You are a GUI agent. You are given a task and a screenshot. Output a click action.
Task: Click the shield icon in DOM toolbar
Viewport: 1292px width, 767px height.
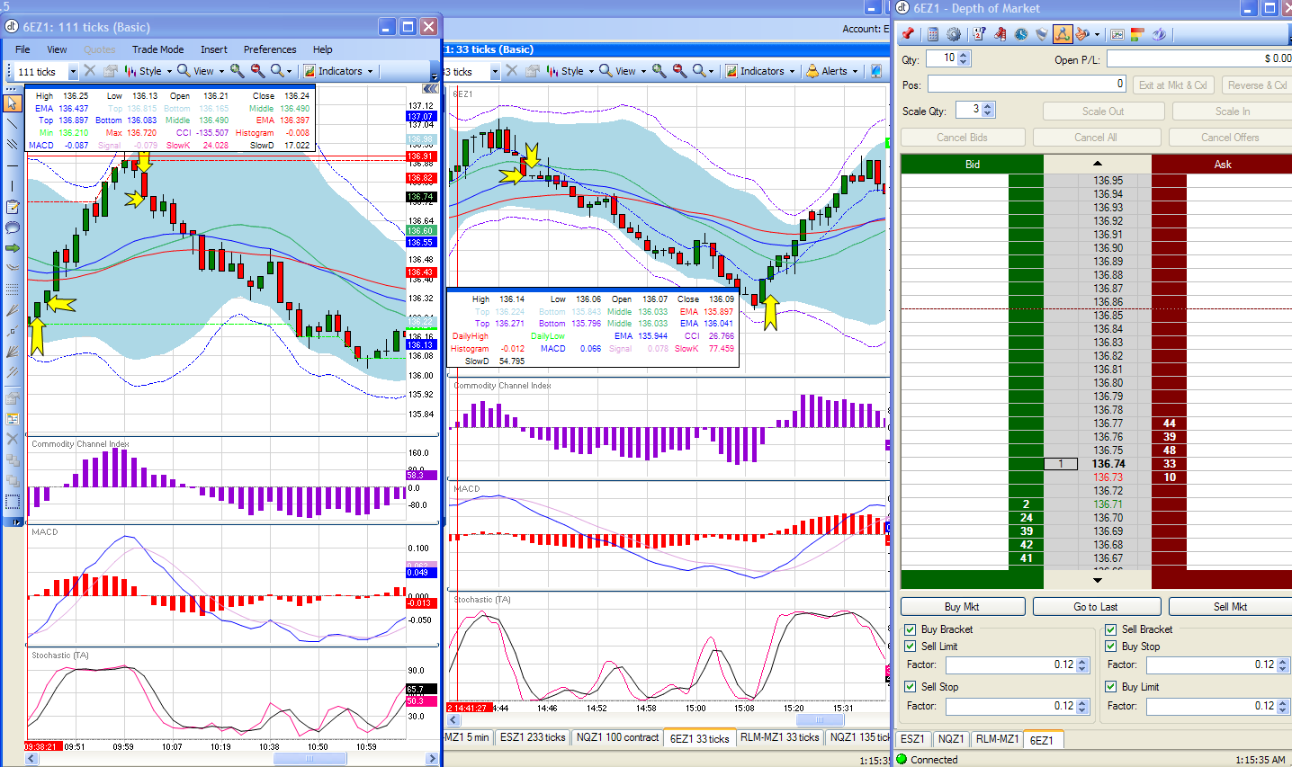pos(1042,34)
